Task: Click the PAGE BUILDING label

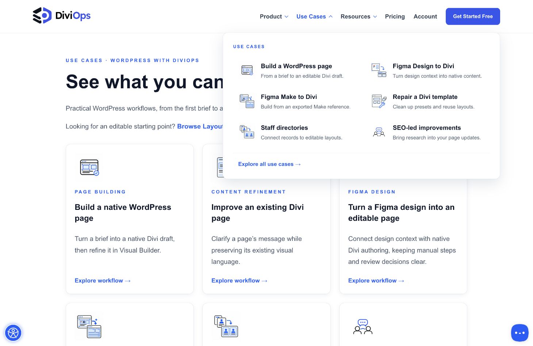Action: [100, 192]
